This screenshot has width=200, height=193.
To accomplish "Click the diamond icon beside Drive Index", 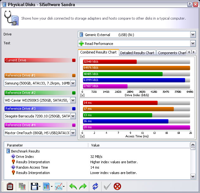I will pos(13,156).
